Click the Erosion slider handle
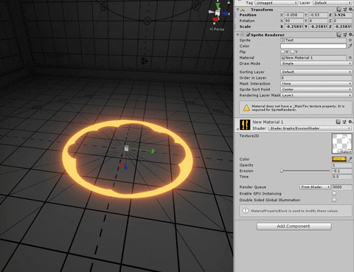The width and height of the screenshot is (354, 272). pos(282,171)
